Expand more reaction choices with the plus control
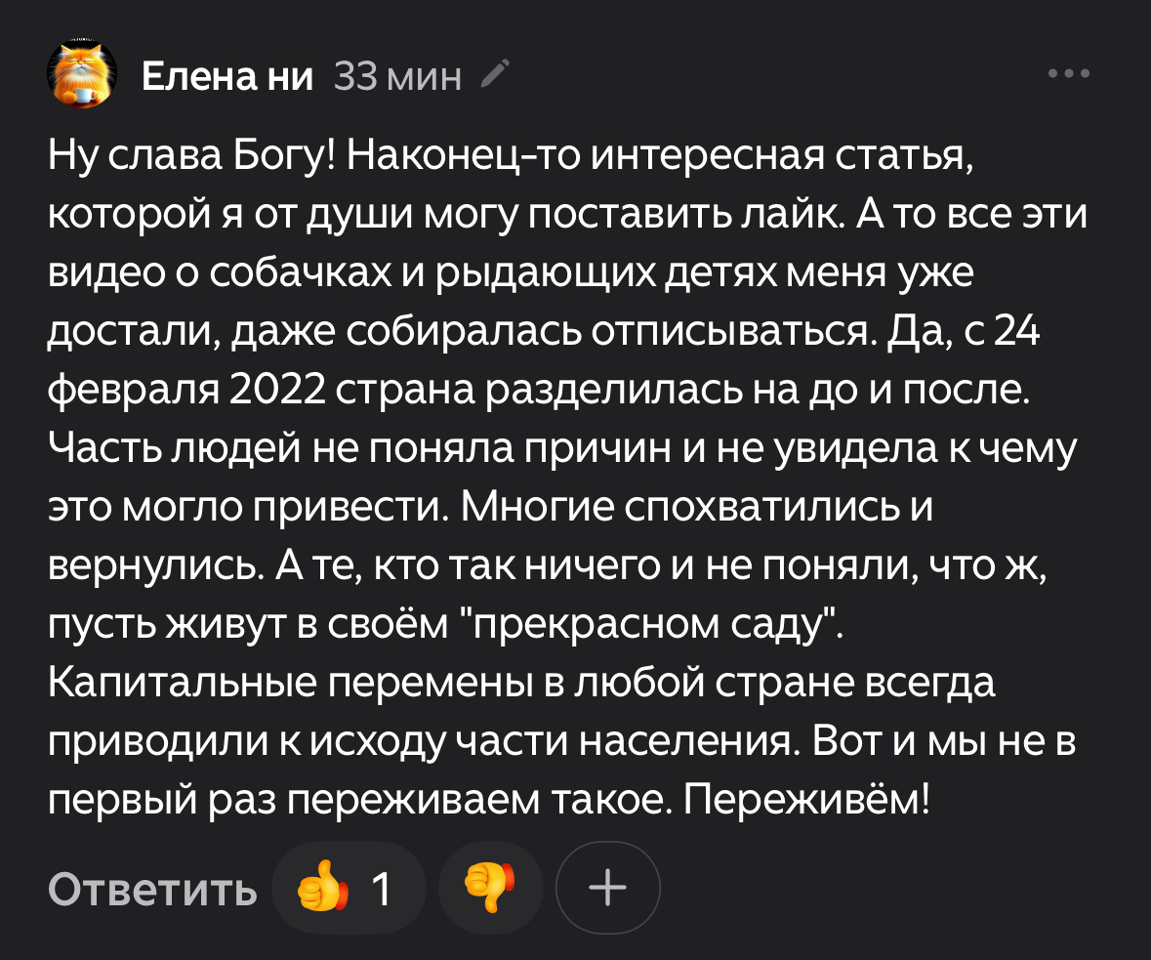The width and height of the screenshot is (1151, 960). (607, 888)
